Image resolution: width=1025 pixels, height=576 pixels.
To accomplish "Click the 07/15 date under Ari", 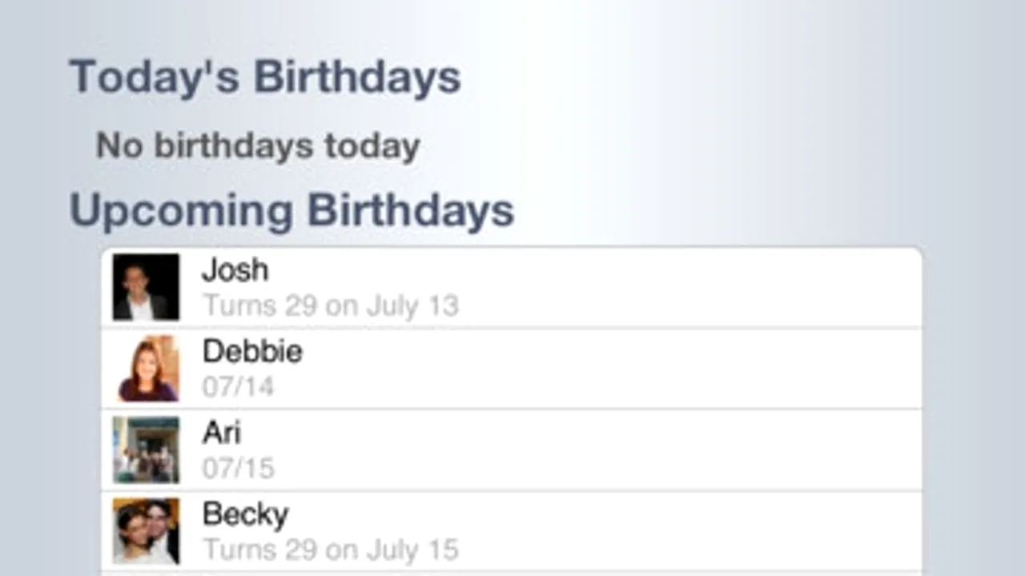I will click(x=238, y=468).
